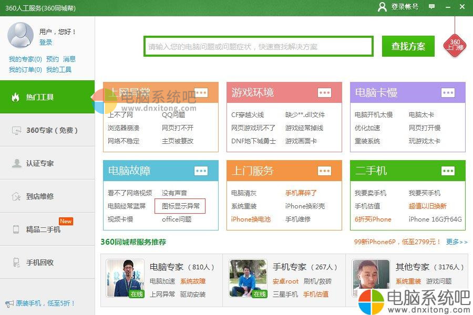This screenshot has height=315, width=473.
Task: Open the feedback message icon in title bar
Action: pos(431,6)
